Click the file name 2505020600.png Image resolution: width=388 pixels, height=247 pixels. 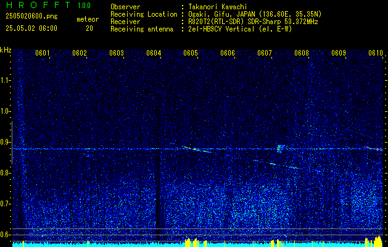click(31, 16)
